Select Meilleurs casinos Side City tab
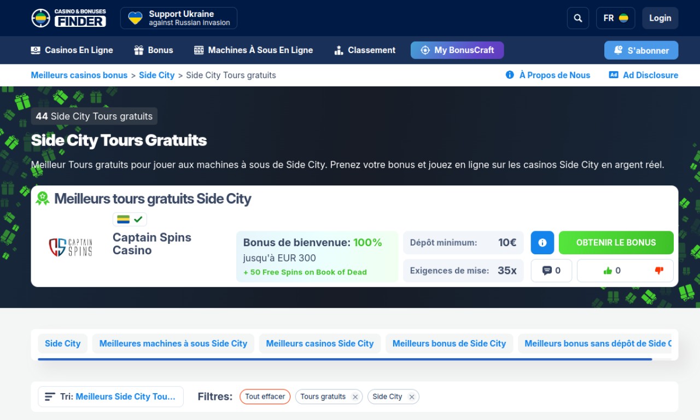The image size is (700, 420). click(x=320, y=343)
